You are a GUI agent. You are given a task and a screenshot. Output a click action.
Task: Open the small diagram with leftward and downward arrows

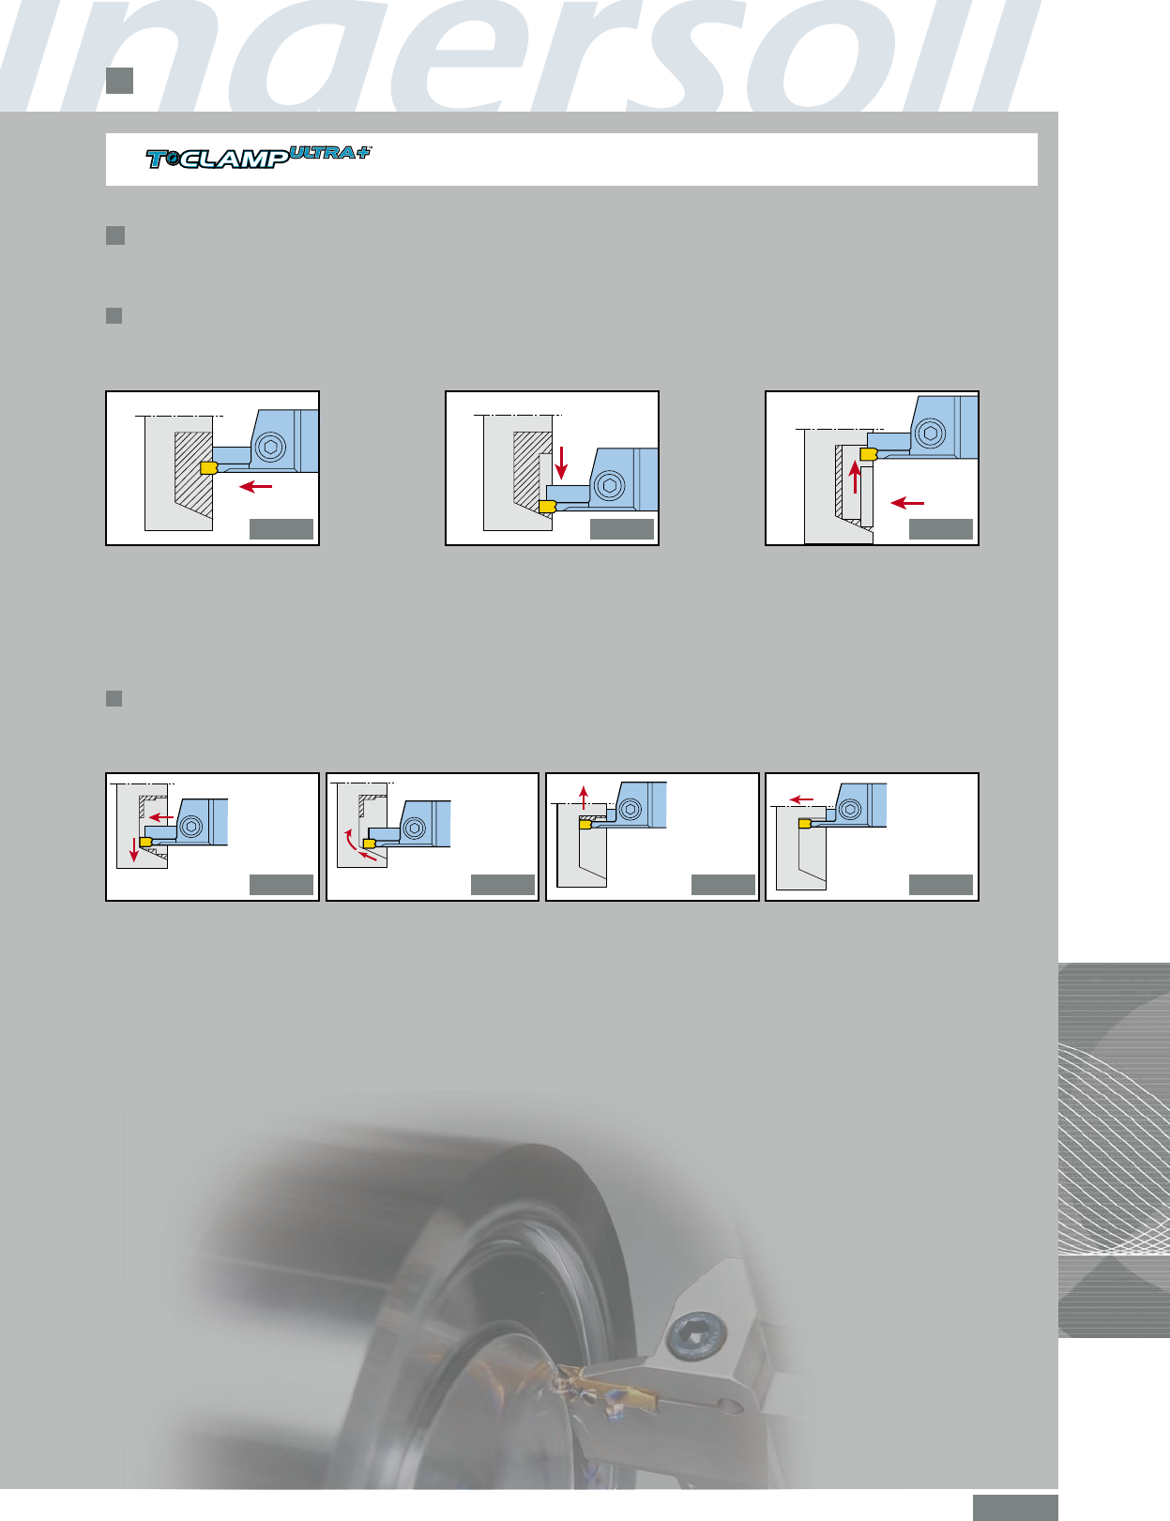tap(213, 837)
